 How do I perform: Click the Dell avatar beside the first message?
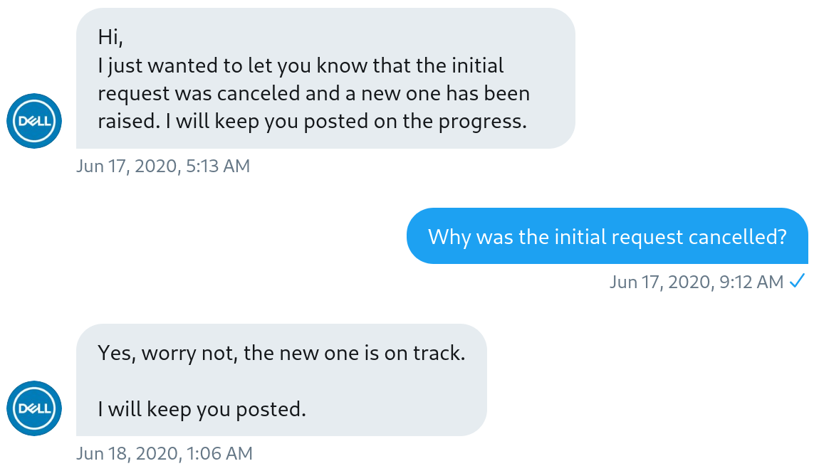34,121
